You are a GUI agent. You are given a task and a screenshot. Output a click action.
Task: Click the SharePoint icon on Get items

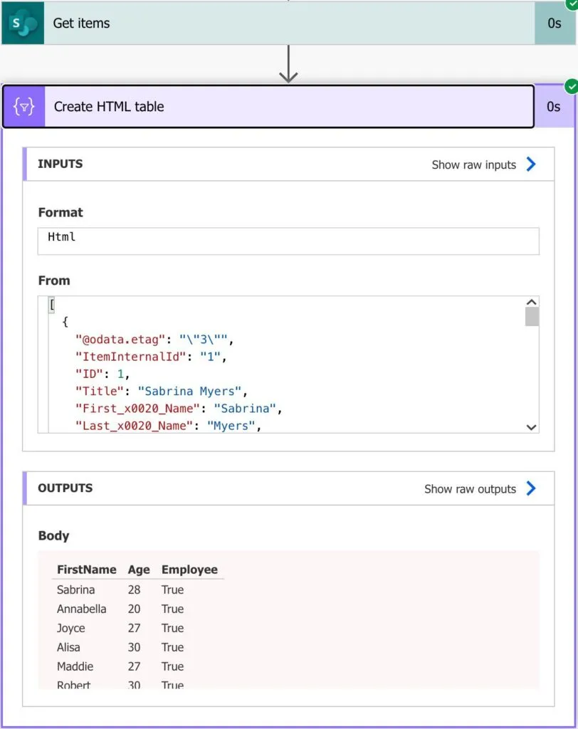point(23,23)
